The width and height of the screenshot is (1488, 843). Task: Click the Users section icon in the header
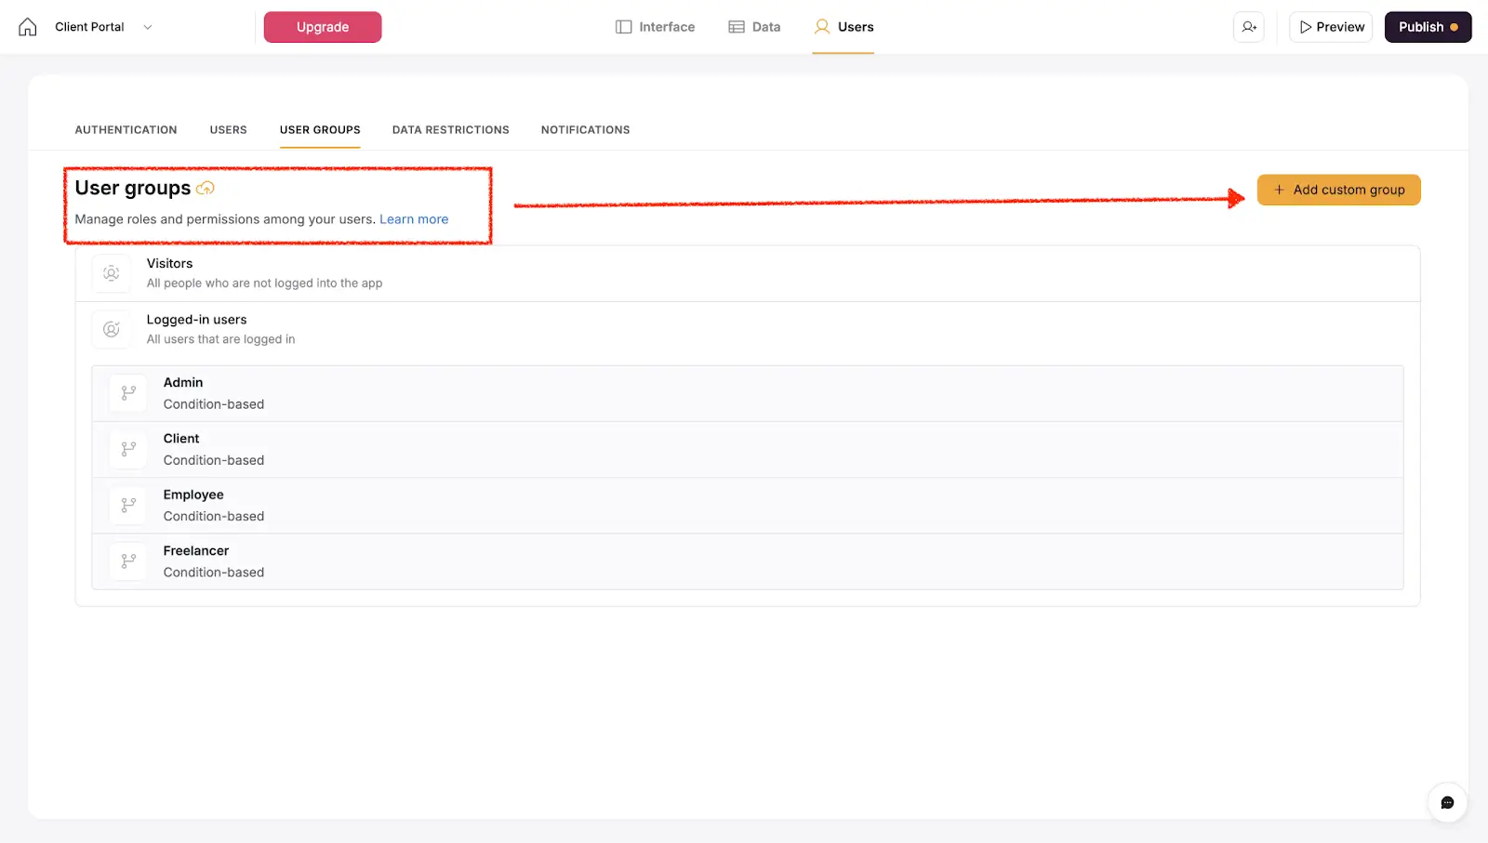[820, 27]
